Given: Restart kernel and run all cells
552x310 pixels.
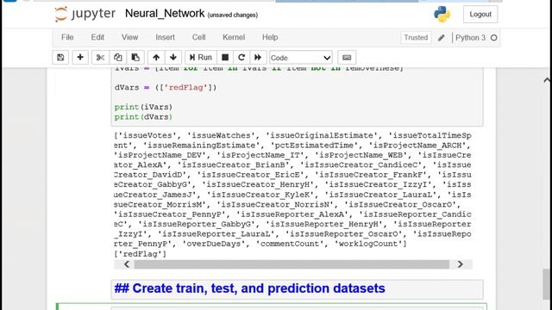Looking at the screenshot, I should click(x=258, y=58).
